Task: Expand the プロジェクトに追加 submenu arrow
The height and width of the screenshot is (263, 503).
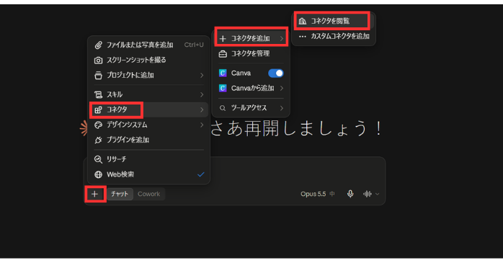Action: coord(202,76)
